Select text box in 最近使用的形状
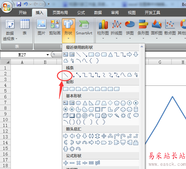Viewport: 186px width, 169px height. pyautogui.click(x=66, y=55)
